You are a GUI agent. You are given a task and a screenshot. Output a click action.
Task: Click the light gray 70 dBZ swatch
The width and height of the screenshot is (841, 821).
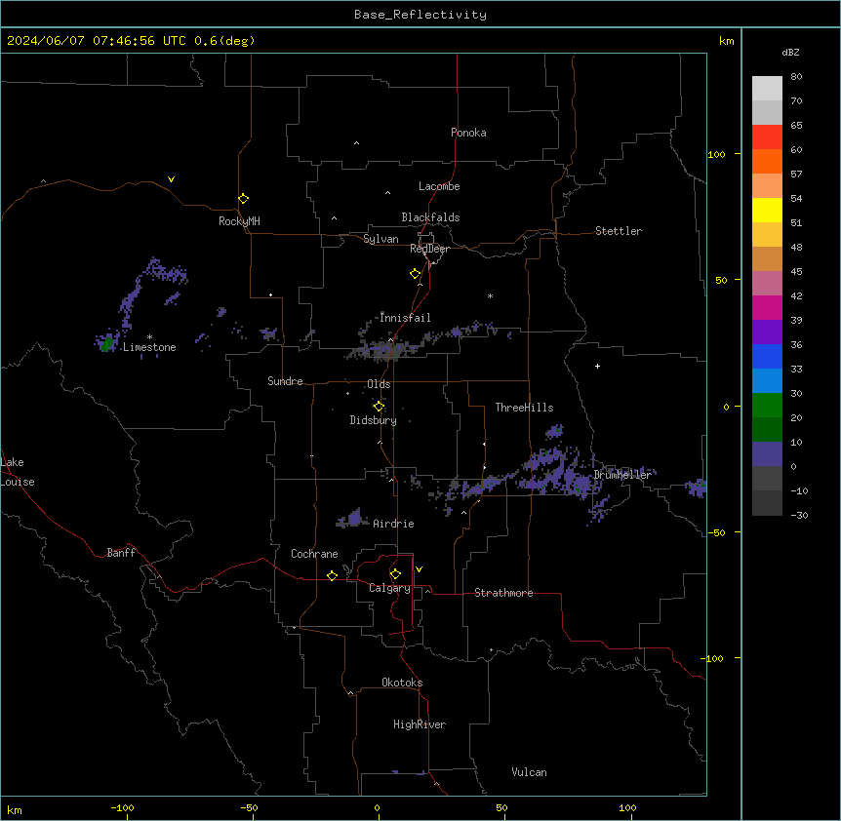coord(767,89)
